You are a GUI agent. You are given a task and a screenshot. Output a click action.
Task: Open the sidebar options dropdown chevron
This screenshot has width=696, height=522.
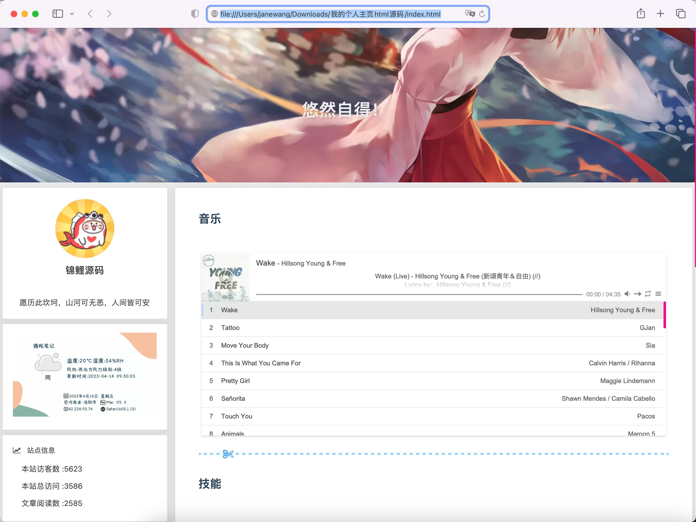72,14
